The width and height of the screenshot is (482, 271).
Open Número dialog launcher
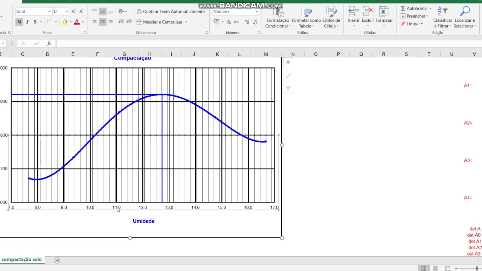pyautogui.click(x=259, y=33)
